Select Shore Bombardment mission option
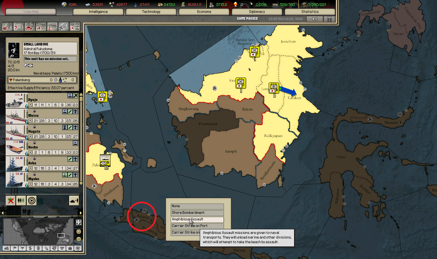Viewport: 437px width, 259px height. [x=197, y=213]
